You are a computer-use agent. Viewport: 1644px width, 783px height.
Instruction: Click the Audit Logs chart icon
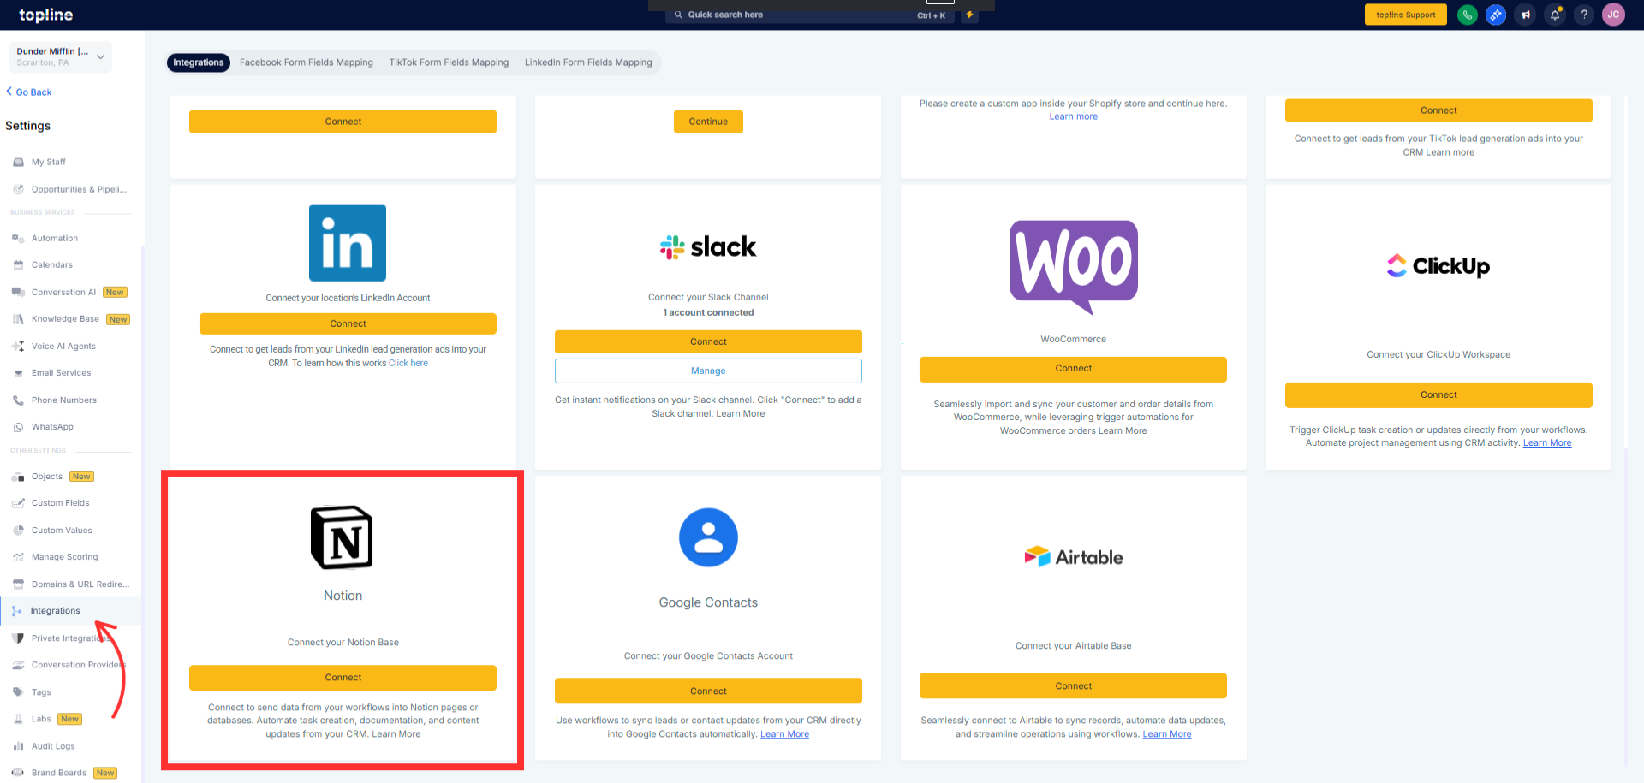(18, 746)
